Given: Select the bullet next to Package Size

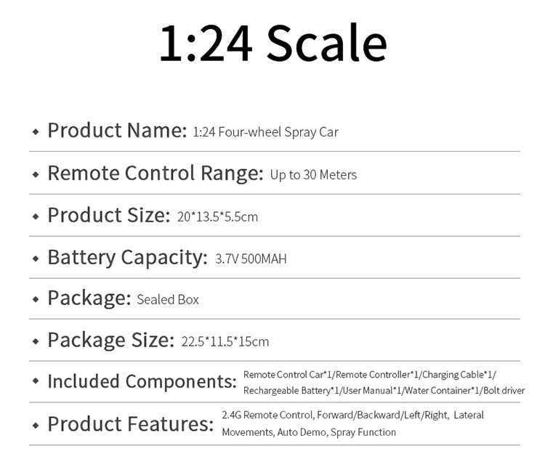Looking at the screenshot, I should point(35,341).
